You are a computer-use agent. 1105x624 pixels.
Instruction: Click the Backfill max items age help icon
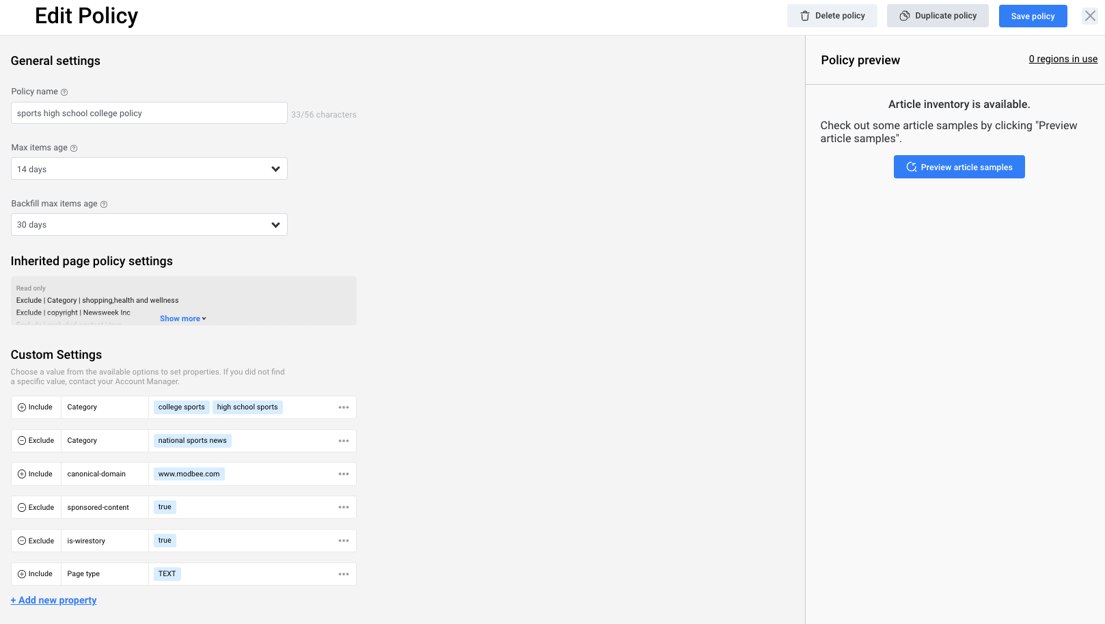104,204
